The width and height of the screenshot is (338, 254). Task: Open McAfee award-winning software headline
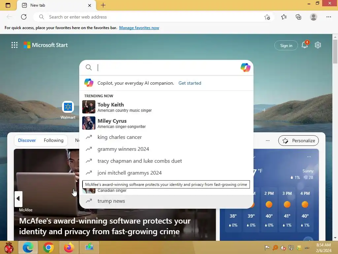pos(105,226)
